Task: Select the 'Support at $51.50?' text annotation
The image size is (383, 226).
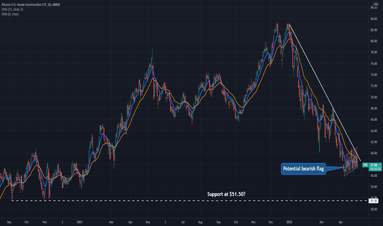Action: [226, 194]
